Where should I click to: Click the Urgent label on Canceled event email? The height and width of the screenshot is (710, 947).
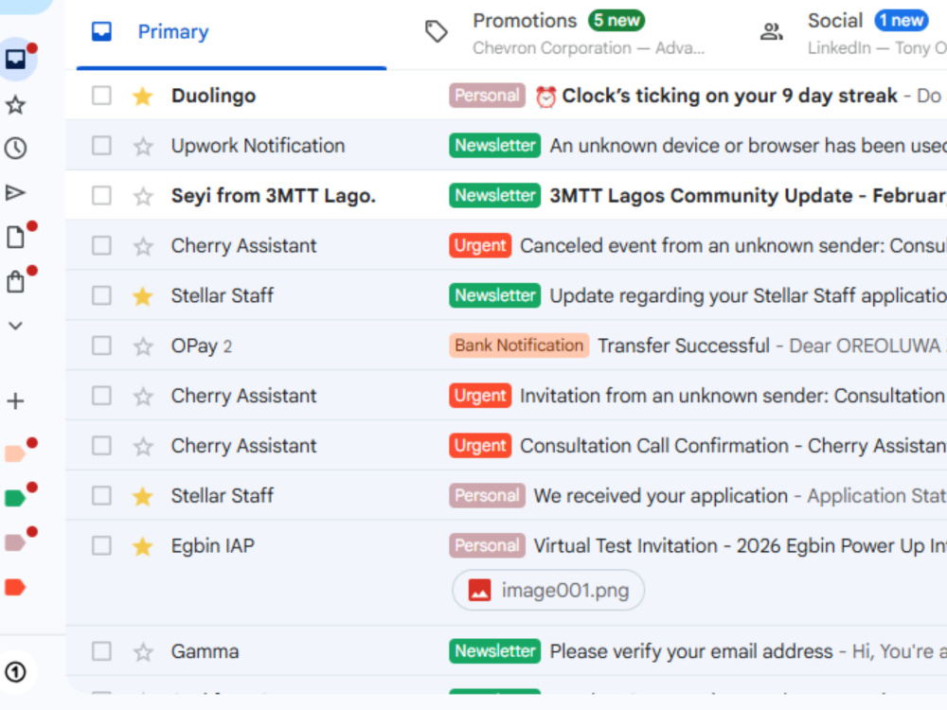(480, 246)
